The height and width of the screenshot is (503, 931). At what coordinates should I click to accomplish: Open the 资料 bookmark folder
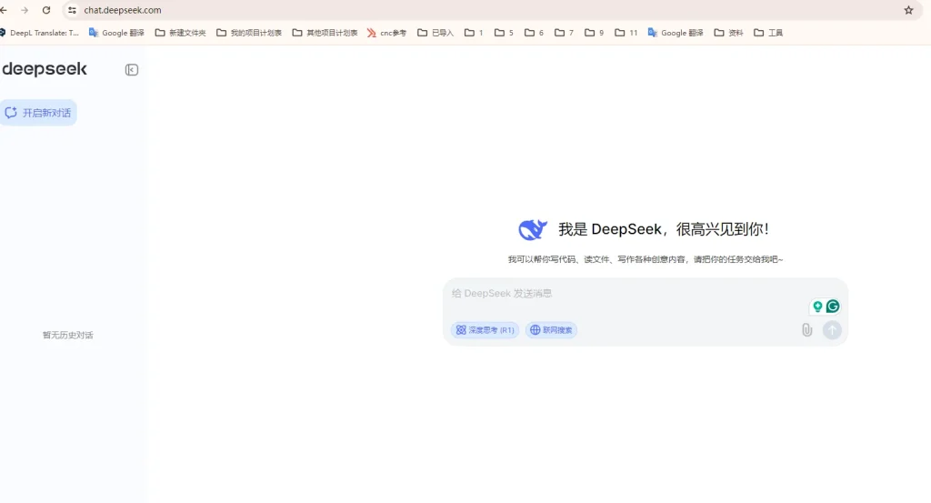[728, 33]
